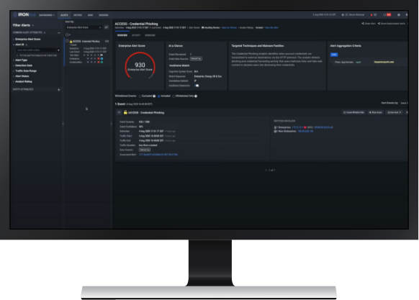The height and width of the screenshot is (300, 419).
Task: Select the Whitelisted Only radio
Action: [x=174, y=96]
